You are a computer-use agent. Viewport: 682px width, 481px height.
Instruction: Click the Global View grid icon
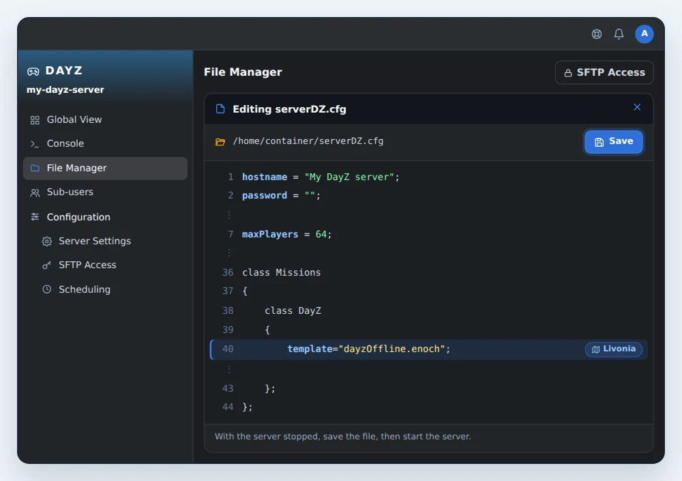pos(35,120)
